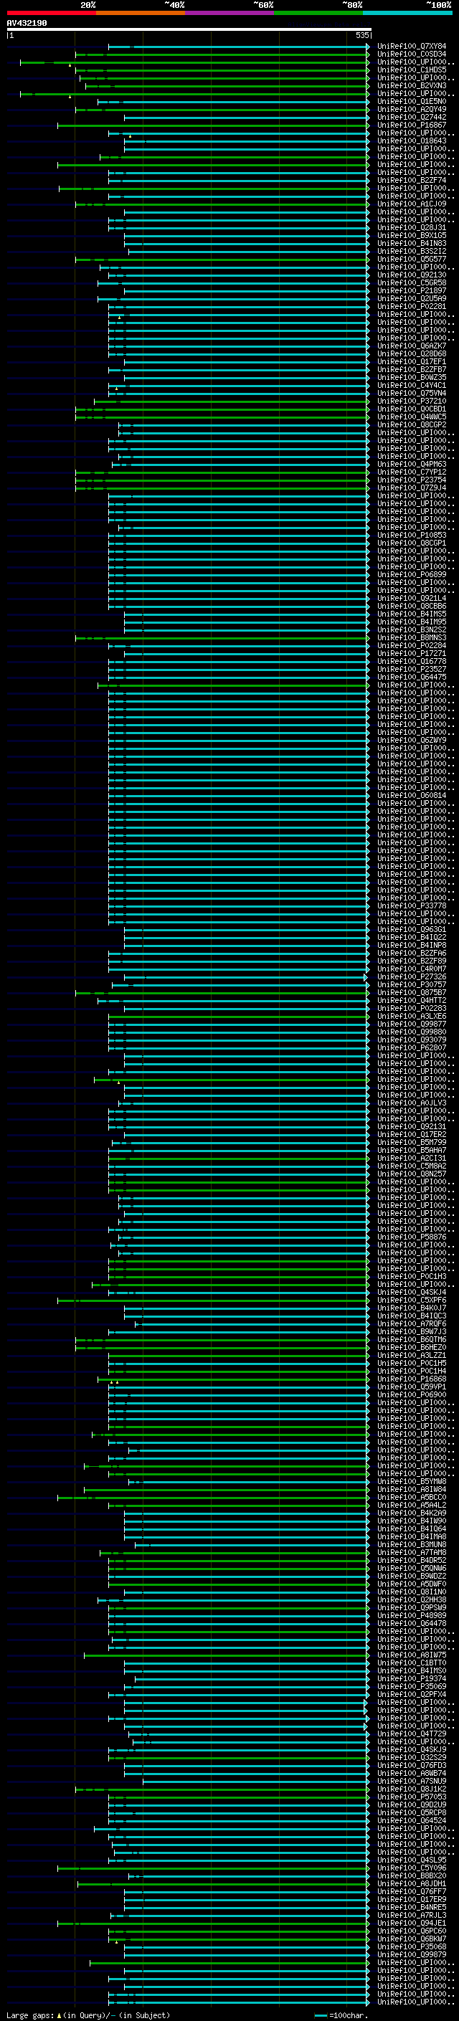Open the UniRef100_Q1E5N0 entry
459x2021 pixels.
412,102
